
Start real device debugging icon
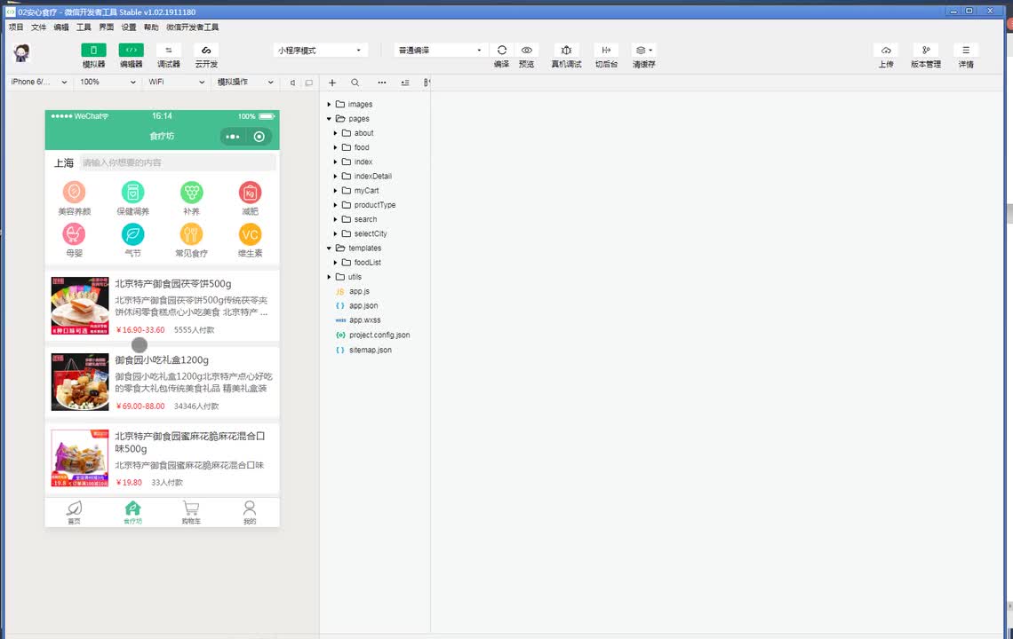(x=566, y=51)
